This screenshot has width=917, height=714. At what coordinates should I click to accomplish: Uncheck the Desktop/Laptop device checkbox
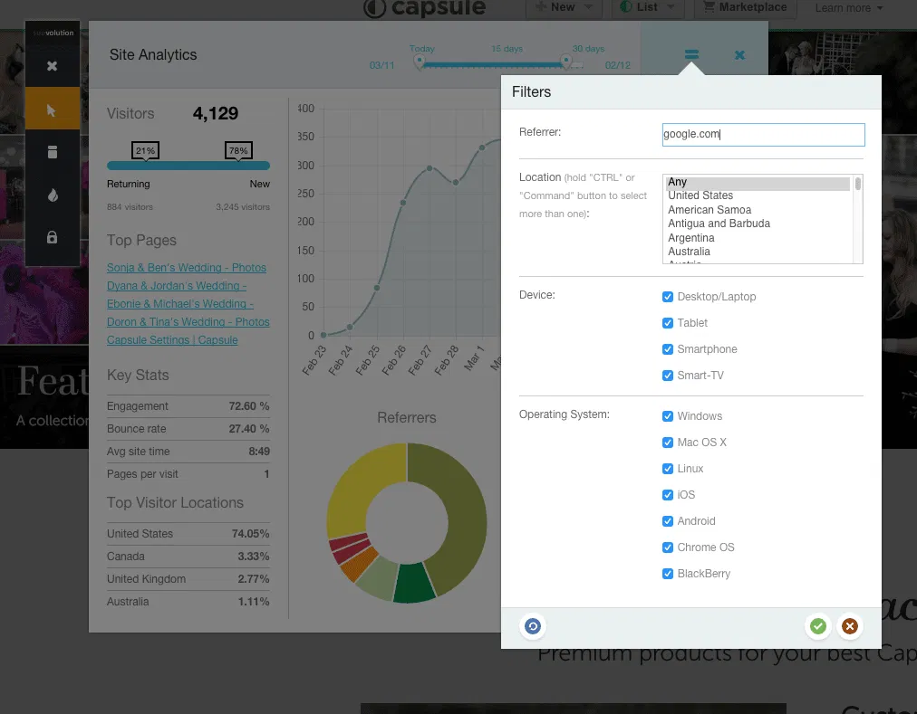pyautogui.click(x=668, y=297)
